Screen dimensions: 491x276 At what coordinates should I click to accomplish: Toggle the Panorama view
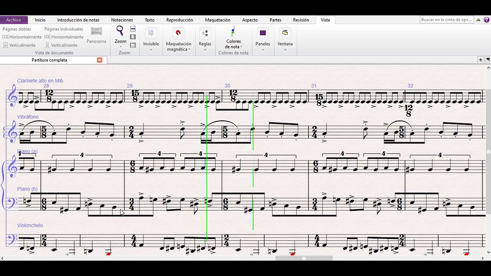[96, 35]
